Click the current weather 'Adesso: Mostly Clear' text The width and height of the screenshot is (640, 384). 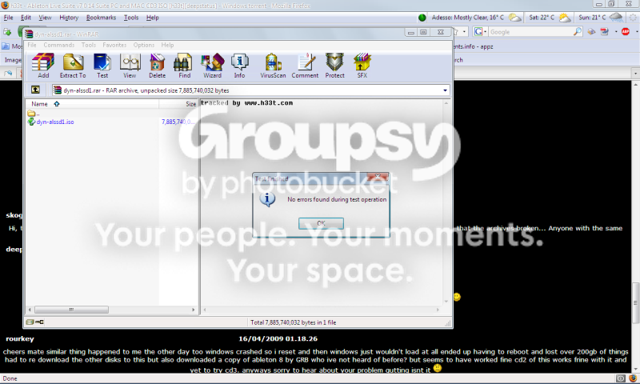tap(468, 18)
